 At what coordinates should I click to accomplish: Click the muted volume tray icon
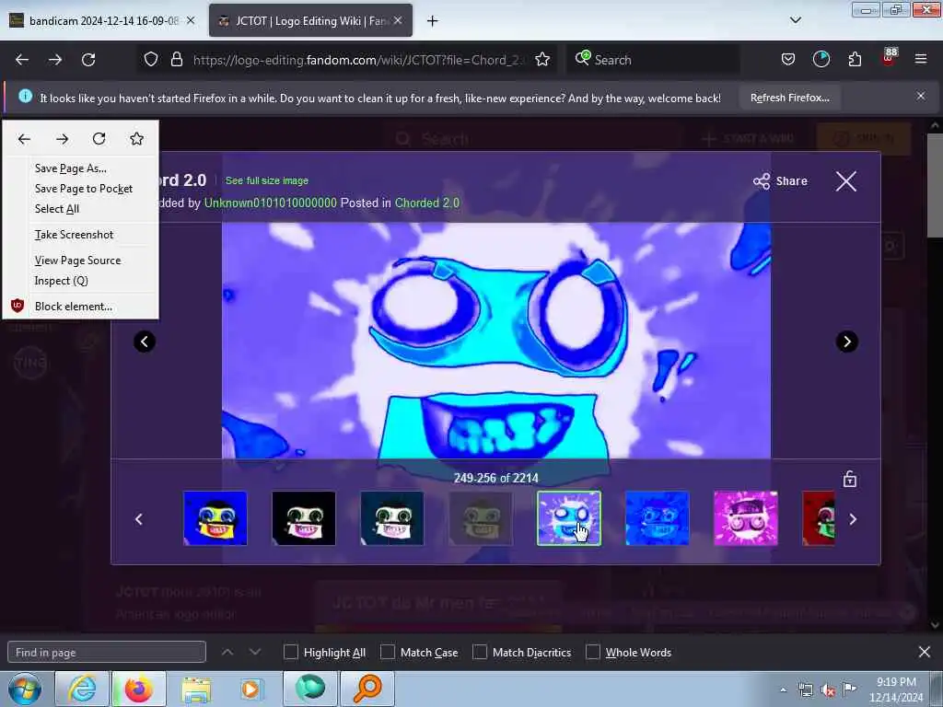coord(828,690)
